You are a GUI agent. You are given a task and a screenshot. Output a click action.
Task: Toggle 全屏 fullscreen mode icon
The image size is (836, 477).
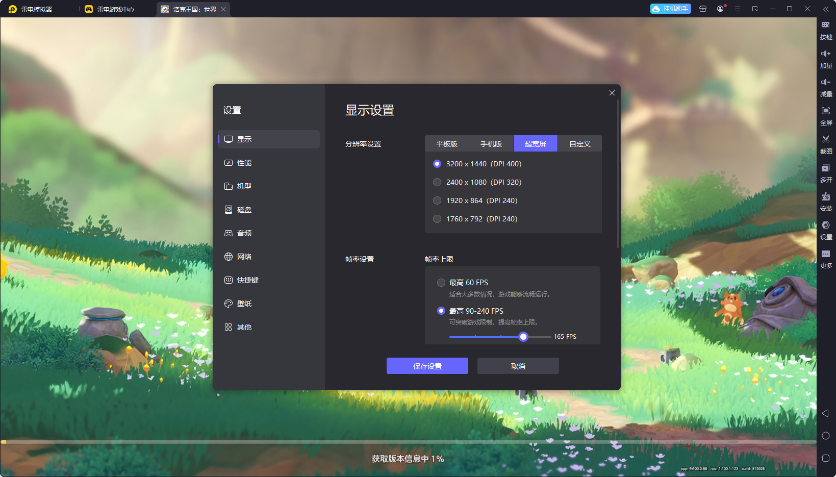pyautogui.click(x=826, y=116)
